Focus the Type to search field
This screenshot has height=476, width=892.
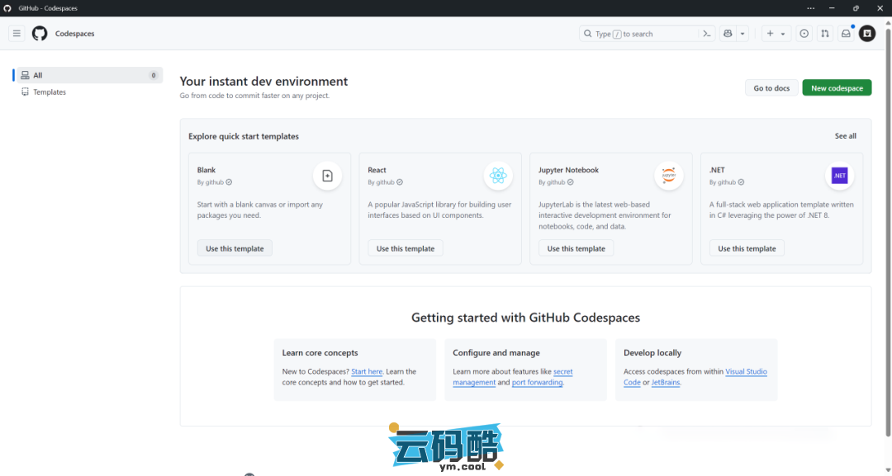pyautogui.click(x=640, y=34)
